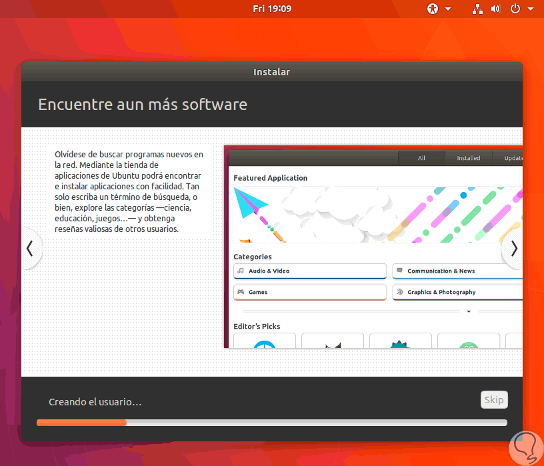Expand categories with the small down arrow

(x=469, y=311)
